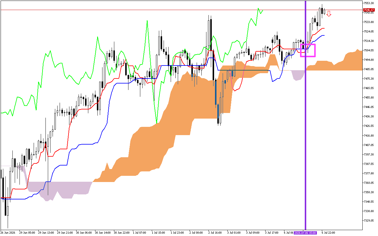Image resolution: width=378 pixels, height=236 pixels.
Task: Click the 3 Jul 01:00 time label
Action: [x=233, y=233]
